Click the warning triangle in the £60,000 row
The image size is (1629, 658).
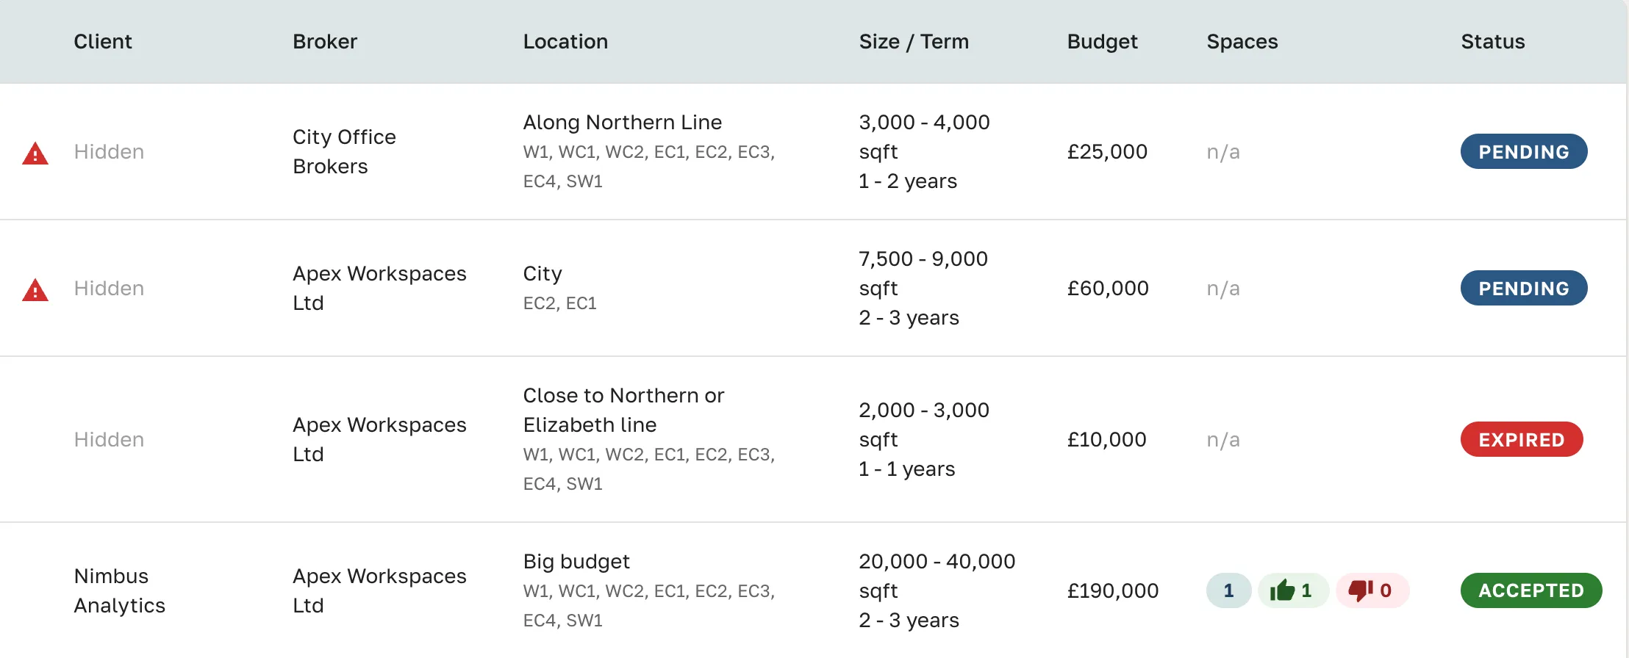(x=35, y=289)
